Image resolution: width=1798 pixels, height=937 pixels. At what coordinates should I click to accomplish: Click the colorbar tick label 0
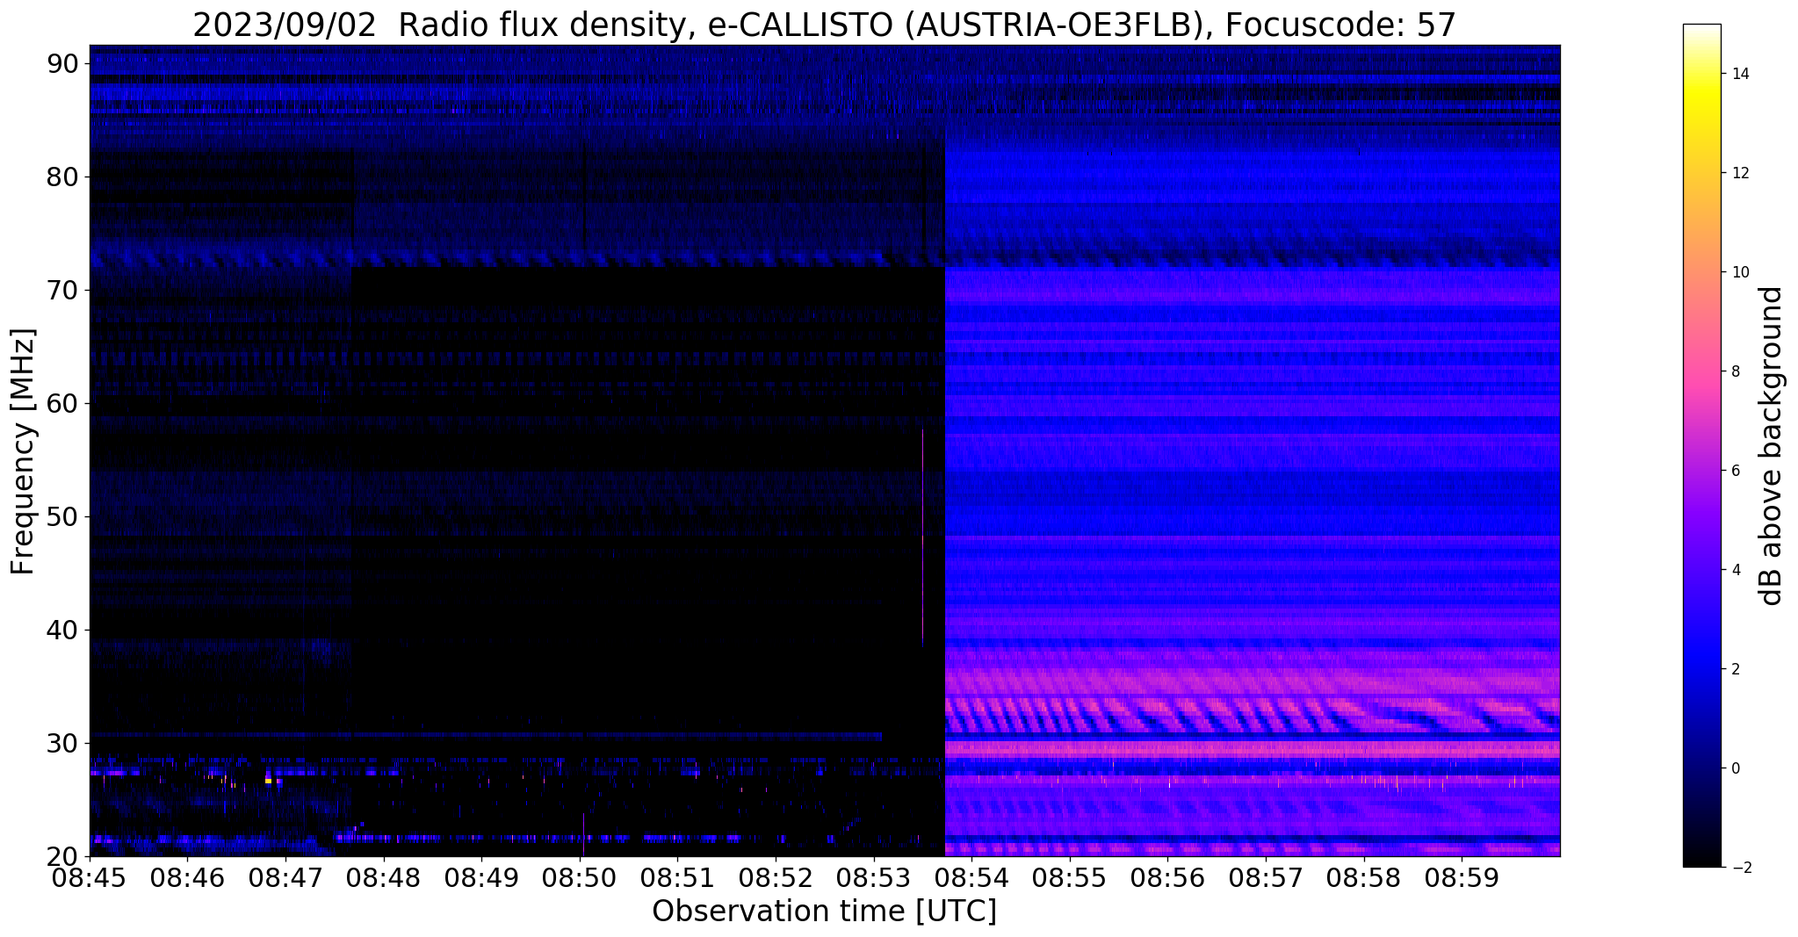tap(1735, 768)
